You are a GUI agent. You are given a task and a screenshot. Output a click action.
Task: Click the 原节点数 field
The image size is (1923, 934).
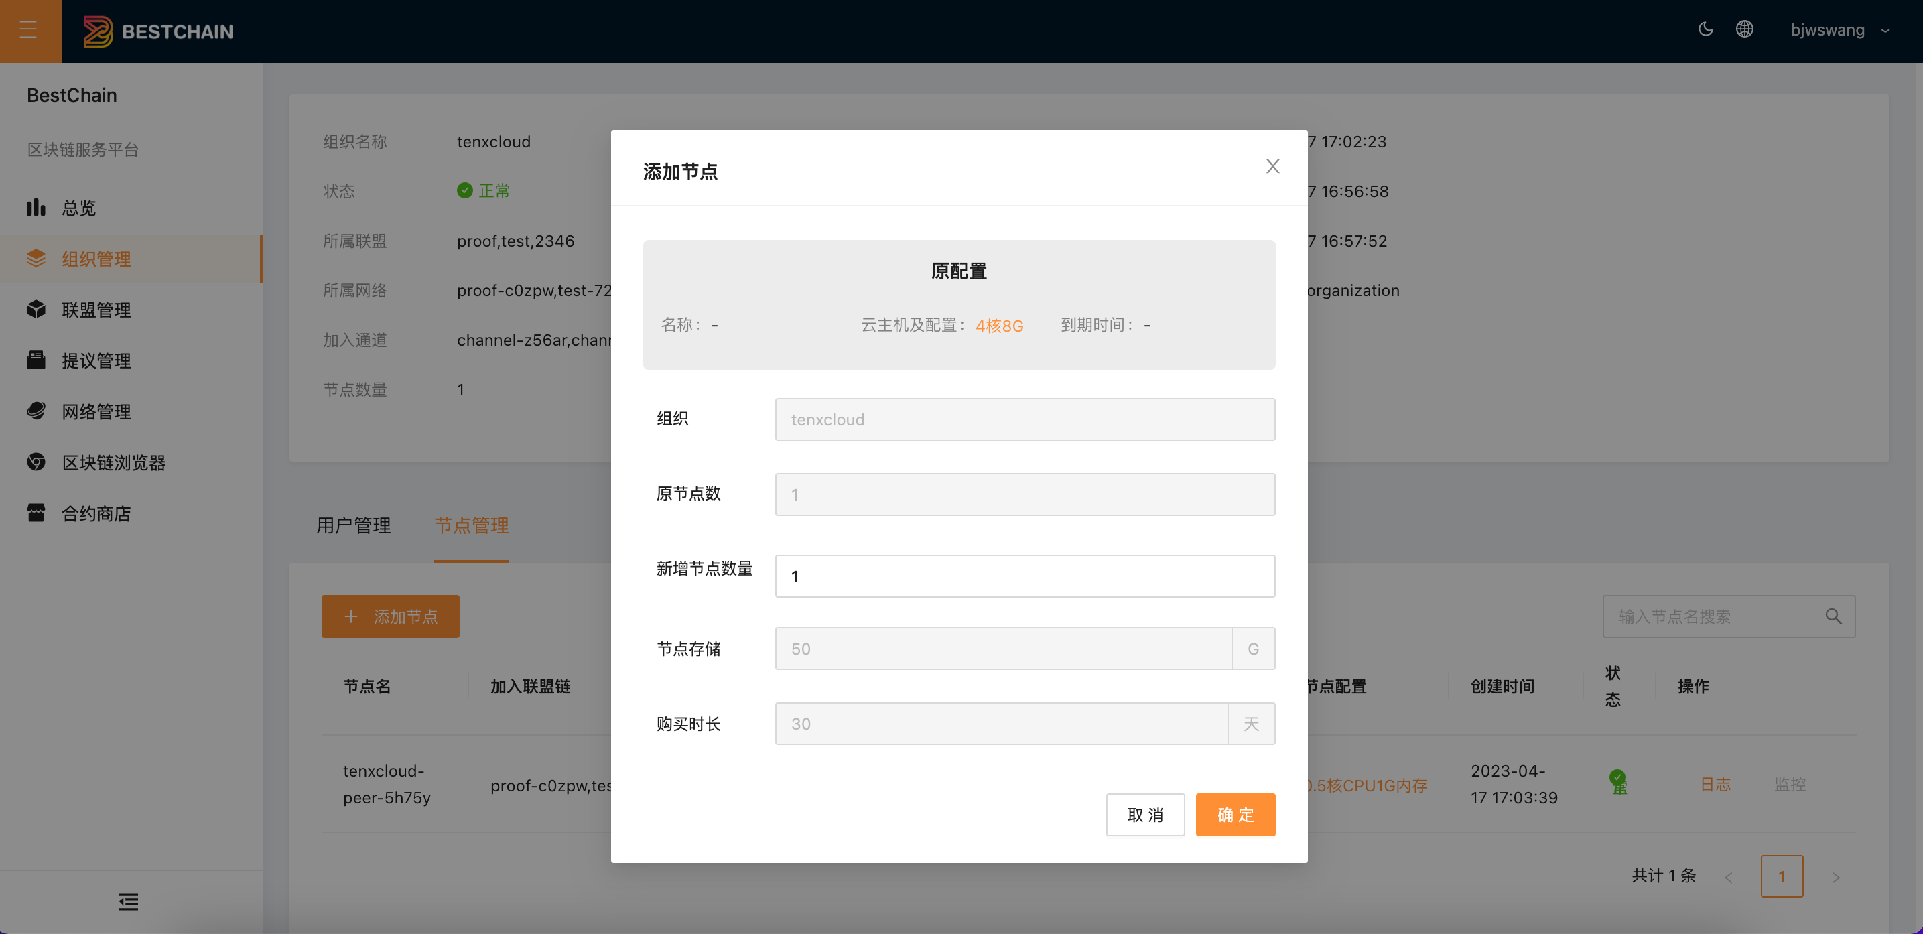tap(1024, 494)
